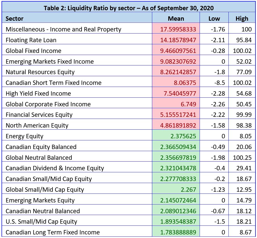Select Canadian Long Term Fixed Income cell
Screen dimensions: 257x238
tap(53, 232)
